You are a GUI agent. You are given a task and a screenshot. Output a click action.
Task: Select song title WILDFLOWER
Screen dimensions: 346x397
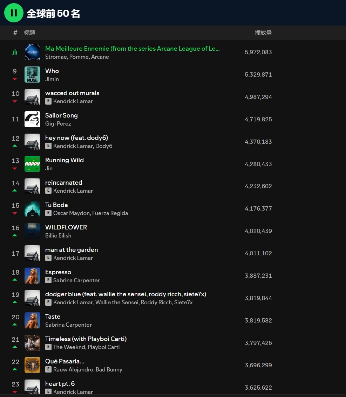[66, 227]
